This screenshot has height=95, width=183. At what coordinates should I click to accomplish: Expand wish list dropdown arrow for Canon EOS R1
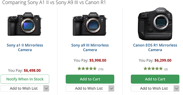[176, 88]
